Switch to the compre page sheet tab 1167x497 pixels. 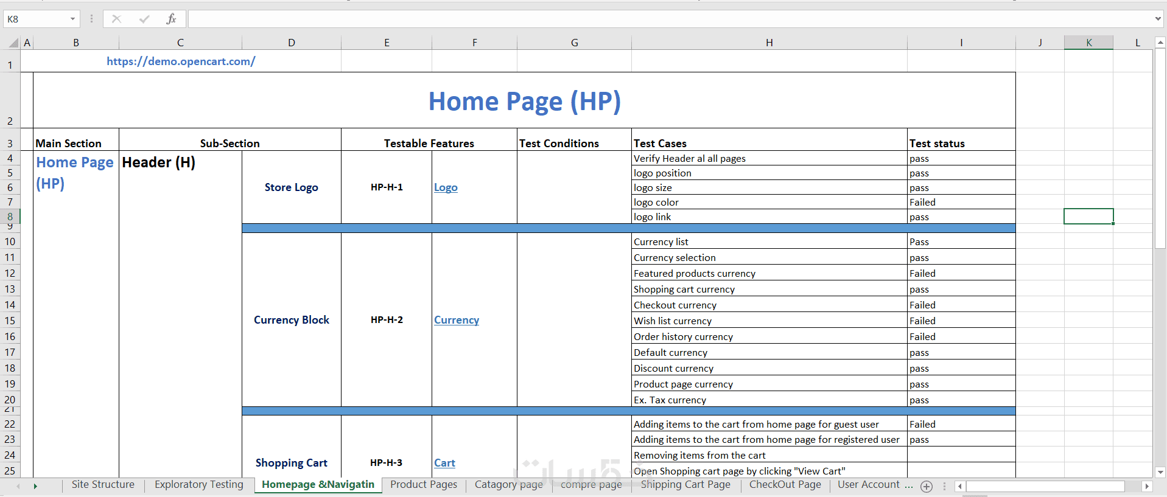coord(591,485)
